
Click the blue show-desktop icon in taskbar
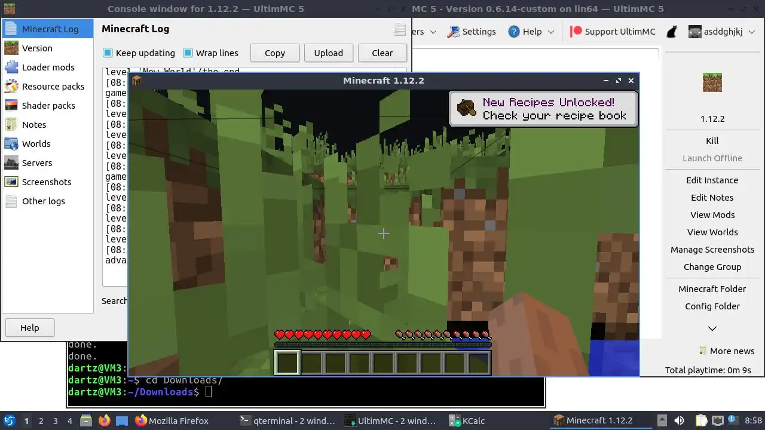pyautogui.click(x=122, y=421)
